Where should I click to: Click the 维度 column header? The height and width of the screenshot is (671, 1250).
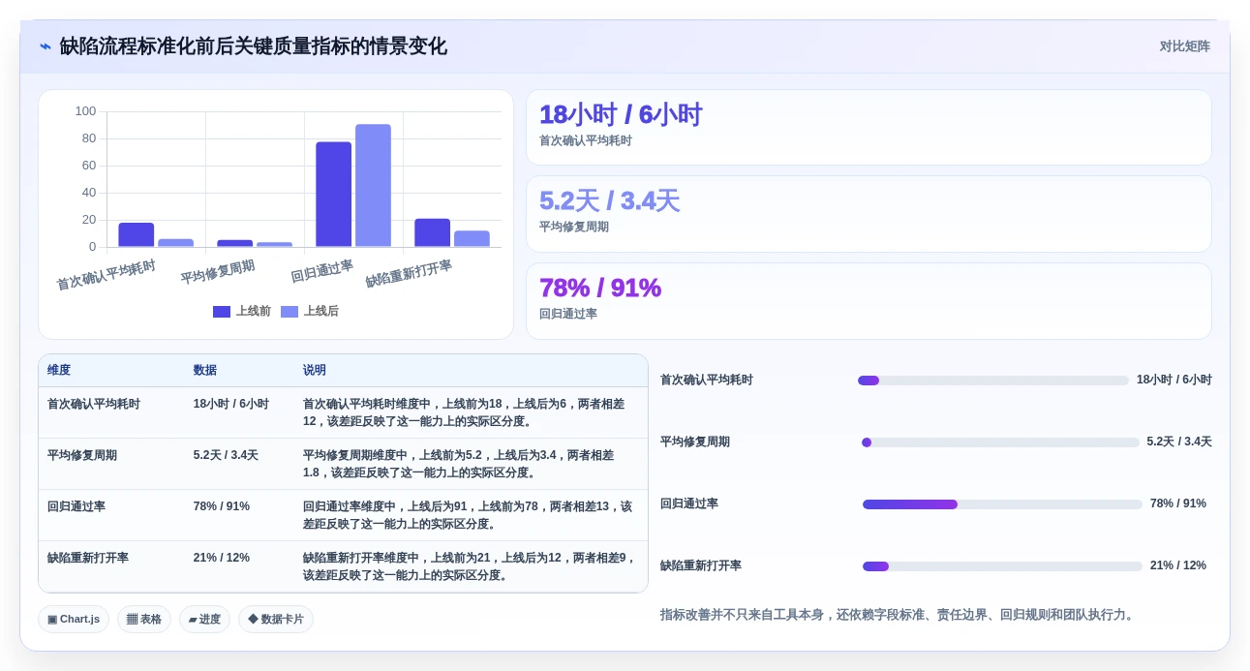point(59,371)
